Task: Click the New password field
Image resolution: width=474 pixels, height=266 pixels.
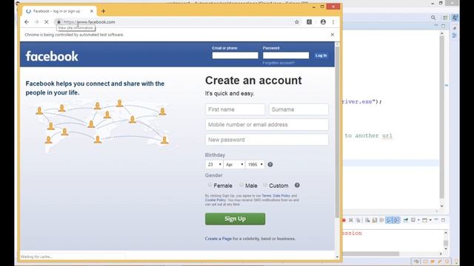Action: pos(267,140)
